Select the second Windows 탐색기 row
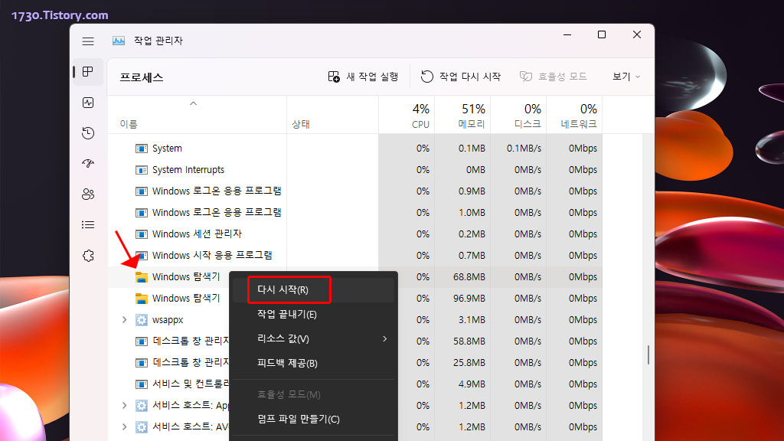The image size is (784, 441). [x=355, y=299]
